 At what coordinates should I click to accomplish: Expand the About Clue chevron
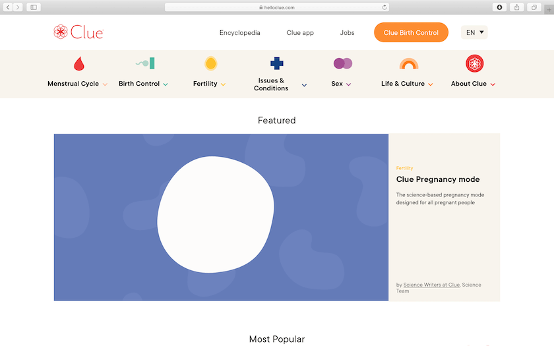tap(493, 84)
